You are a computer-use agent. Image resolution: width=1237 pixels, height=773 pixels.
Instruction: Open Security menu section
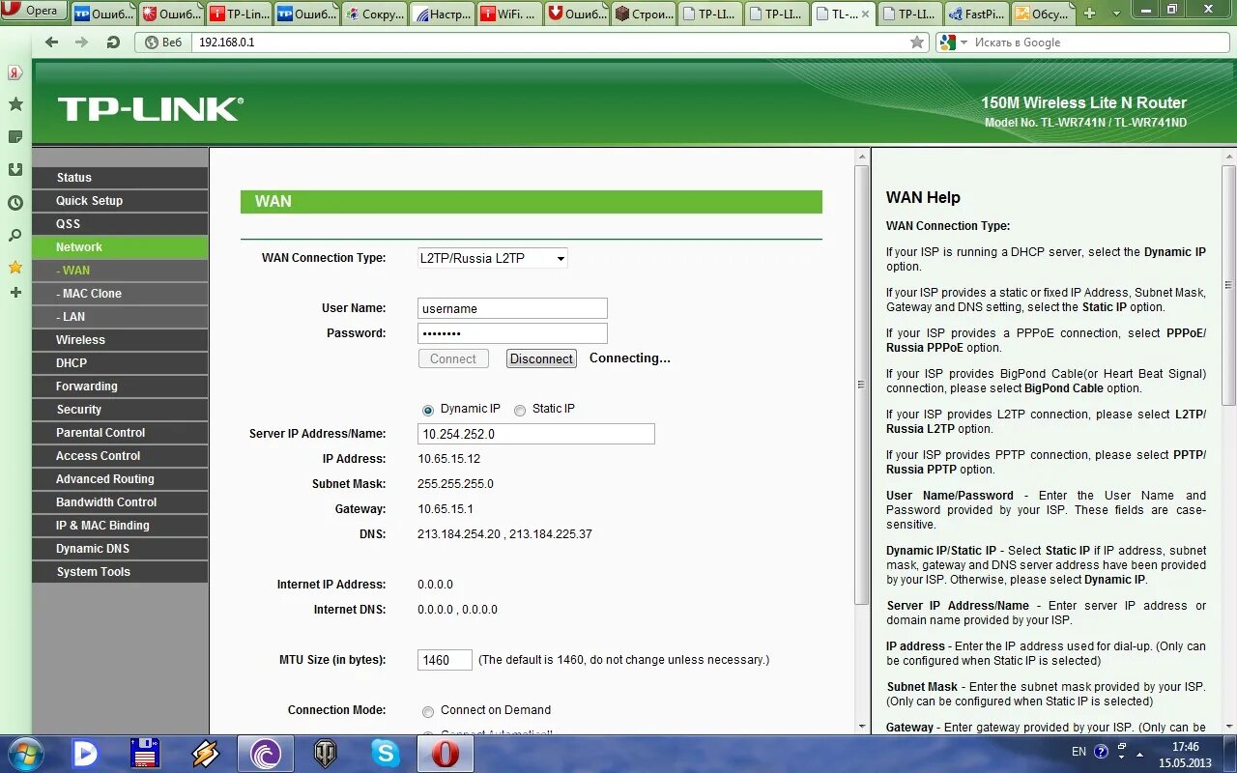(120, 410)
